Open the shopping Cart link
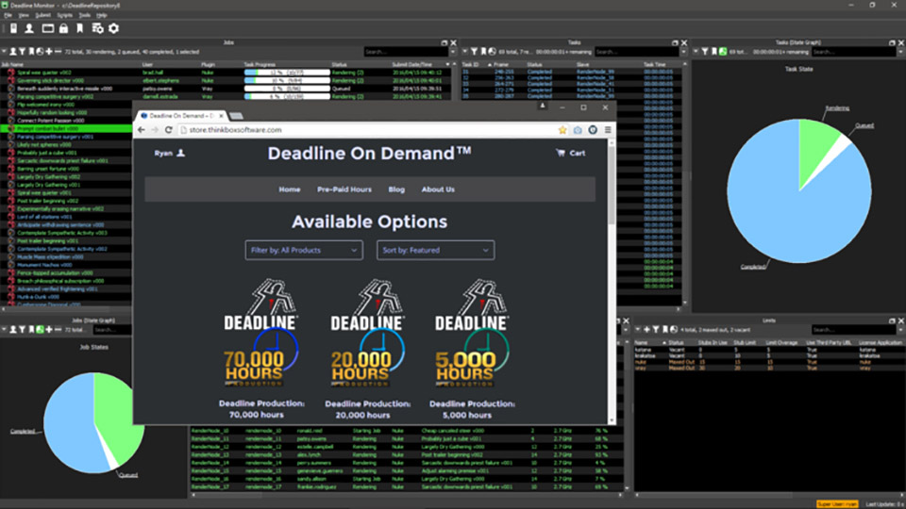 coord(571,153)
